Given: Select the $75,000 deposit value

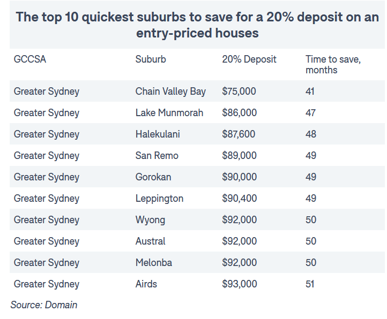Looking at the screenshot, I should pyautogui.click(x=239, y=92).
